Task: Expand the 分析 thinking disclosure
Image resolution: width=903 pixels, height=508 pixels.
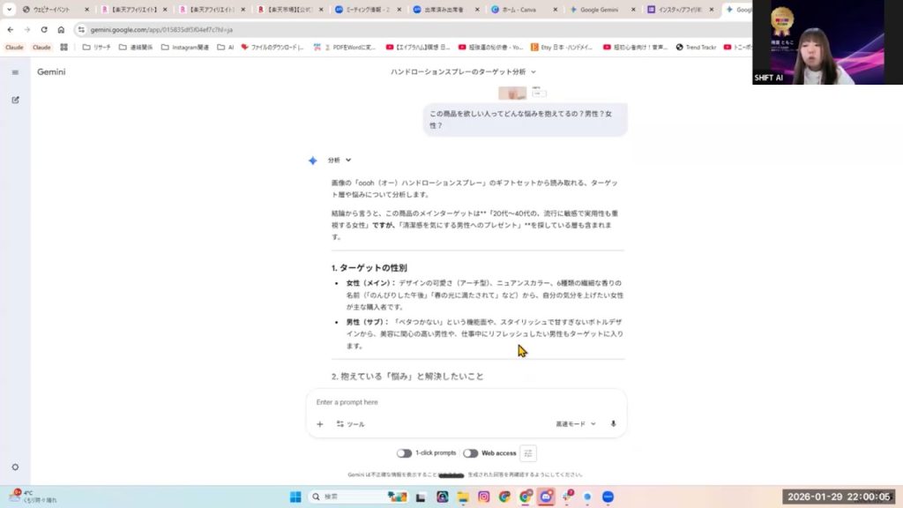Action: pyautogui.click(x=340, y=161)
